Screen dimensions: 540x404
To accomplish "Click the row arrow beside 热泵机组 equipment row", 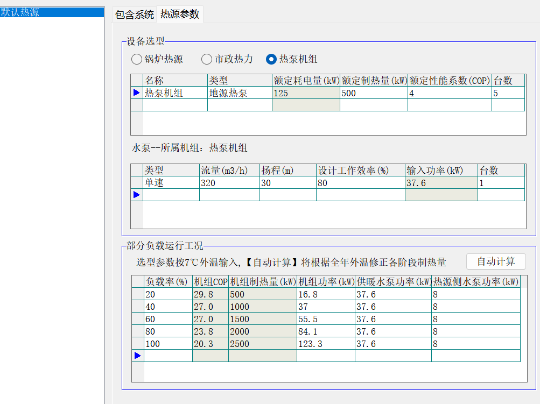I will [137, 93].
